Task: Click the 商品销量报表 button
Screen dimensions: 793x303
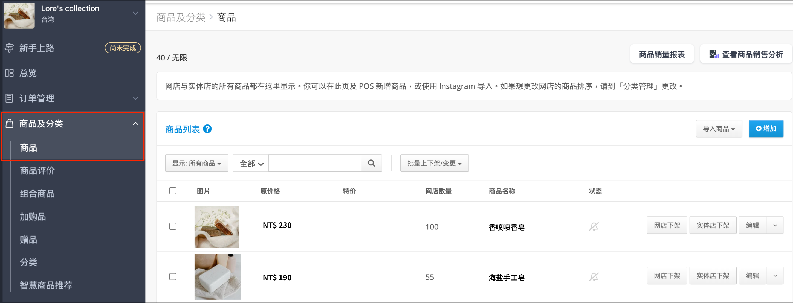Action: (662, 54)
